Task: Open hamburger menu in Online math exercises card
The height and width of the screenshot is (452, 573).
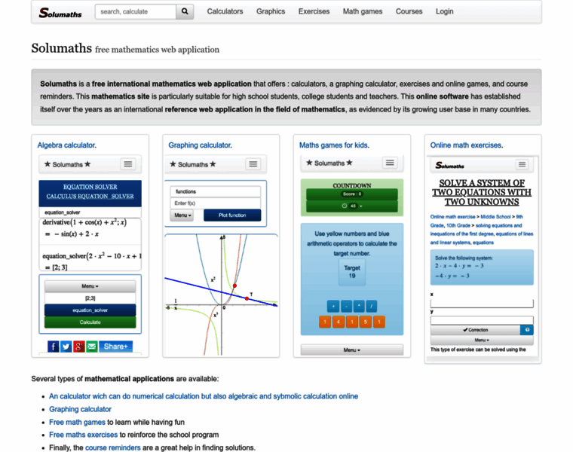Action: pyautogui.click(x=522, y=165)
